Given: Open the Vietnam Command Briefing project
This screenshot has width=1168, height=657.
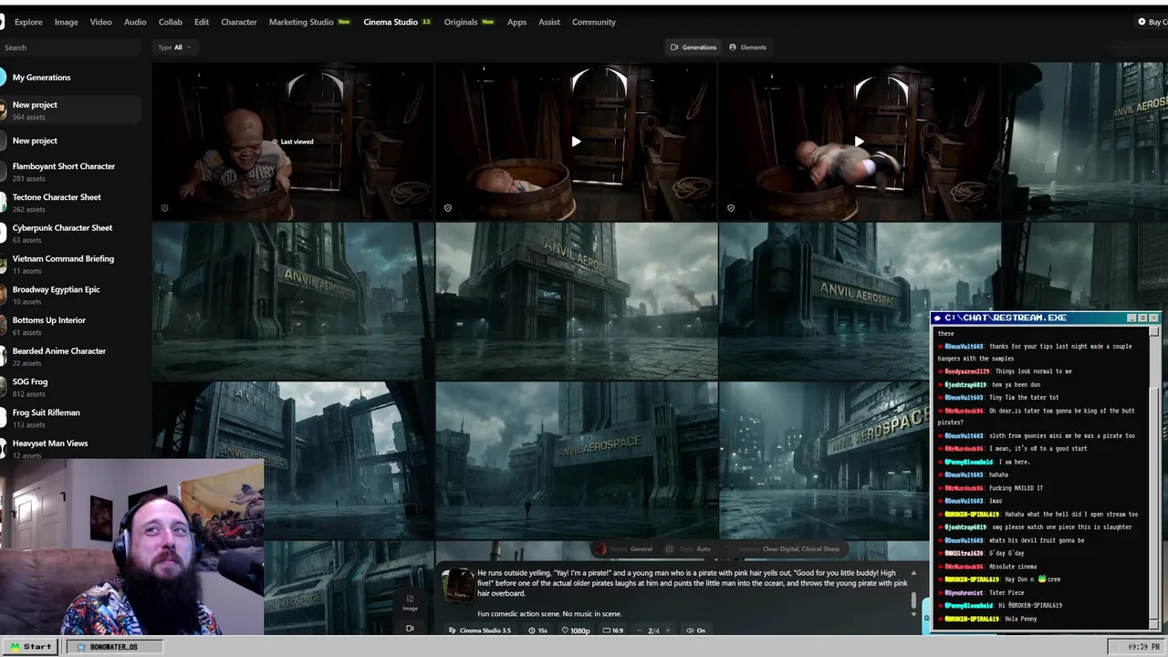Looking at the screenshot, I should point(70,264).
